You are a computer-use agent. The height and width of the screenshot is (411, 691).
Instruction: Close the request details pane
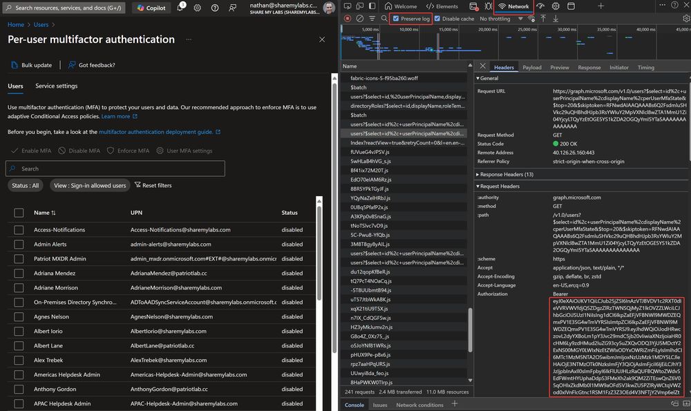(x=482, y=66)
